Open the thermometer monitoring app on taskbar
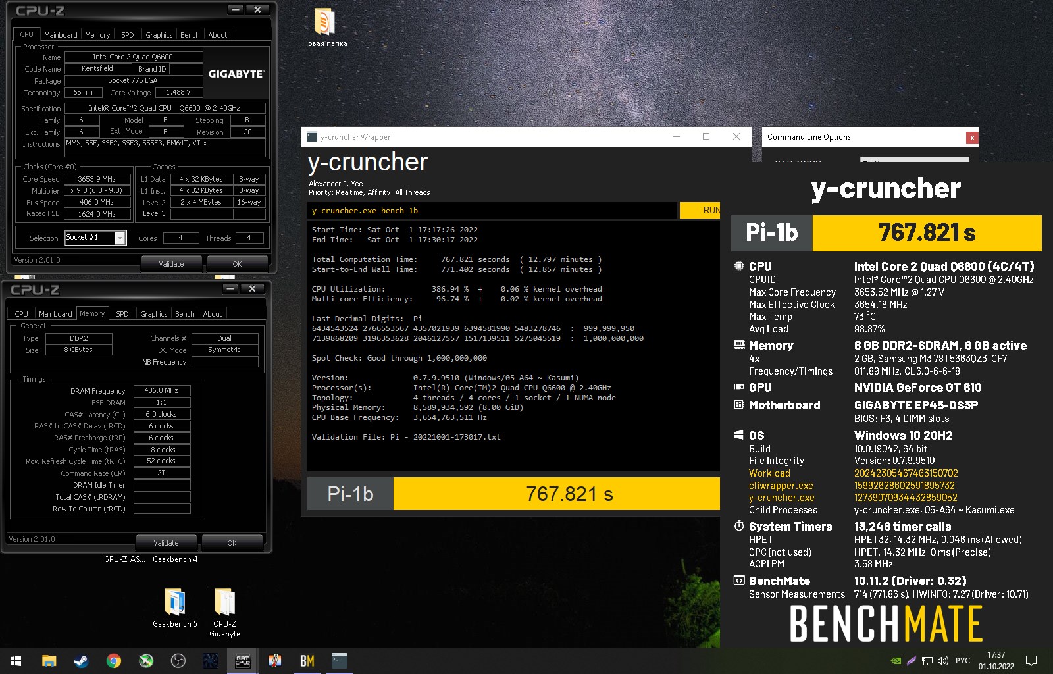1053x674 pixels. point(274,661)
